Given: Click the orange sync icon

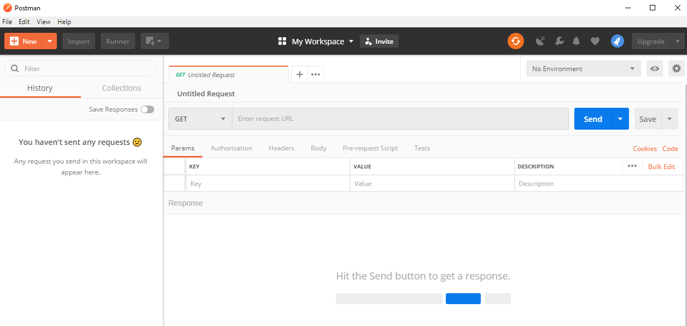Looking at the screenshot, I should (515, 41).
